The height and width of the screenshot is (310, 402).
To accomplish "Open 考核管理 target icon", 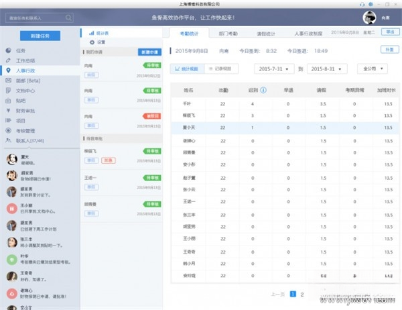I will [x=9, y=130].
